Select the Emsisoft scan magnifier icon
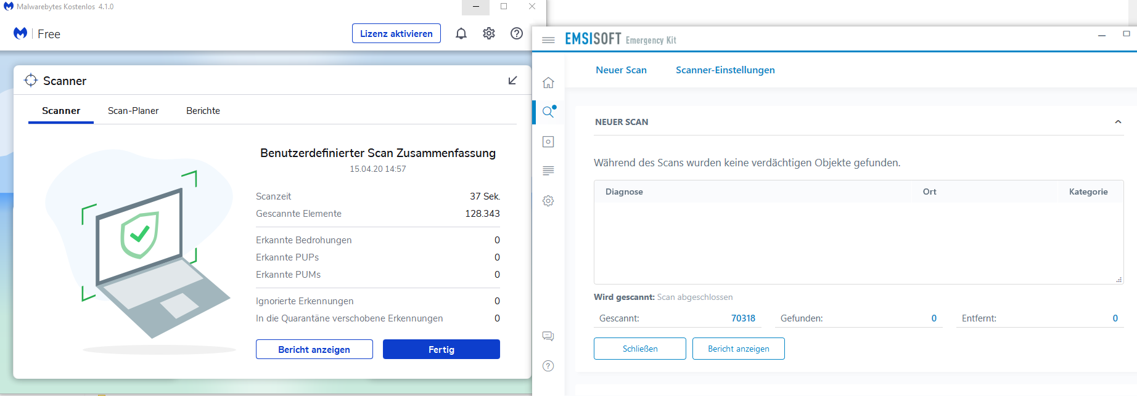Image resolution: width=1137 pixels, height=396 pixels. [548, 111]
